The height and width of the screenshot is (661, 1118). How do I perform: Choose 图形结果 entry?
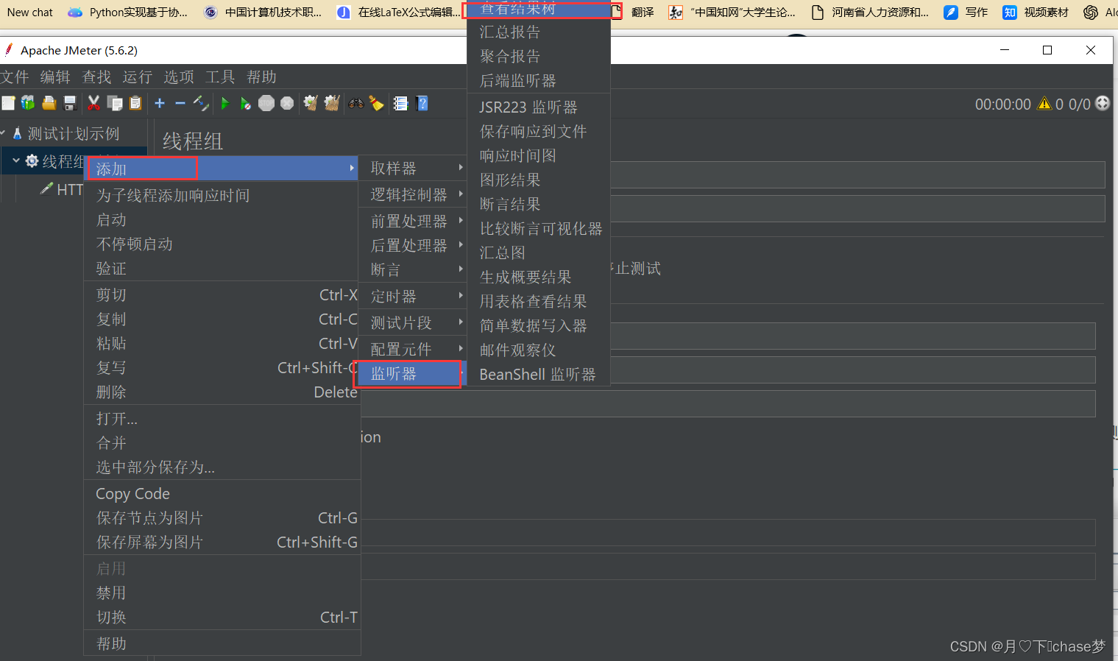click(539, 180)
